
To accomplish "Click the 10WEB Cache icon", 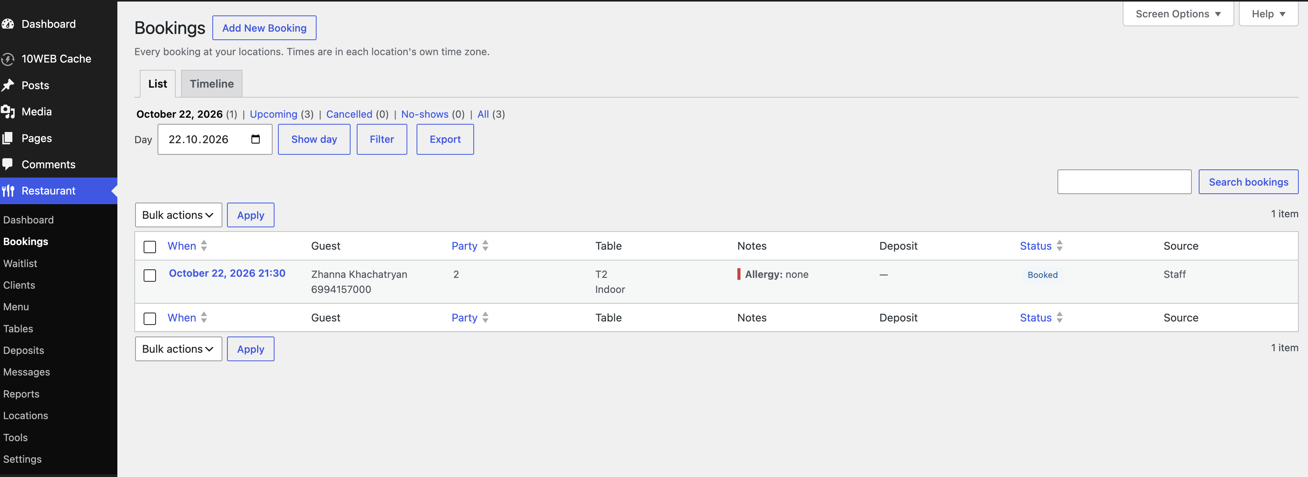I will 8,59.
